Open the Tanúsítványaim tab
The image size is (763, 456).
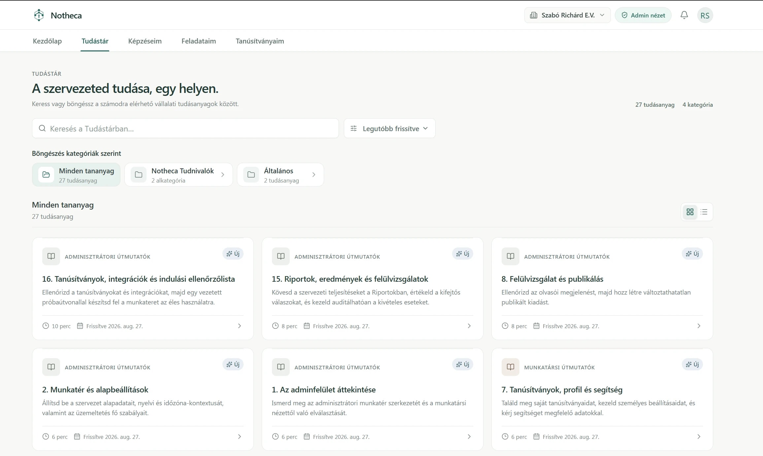click(x=260, y=41)
